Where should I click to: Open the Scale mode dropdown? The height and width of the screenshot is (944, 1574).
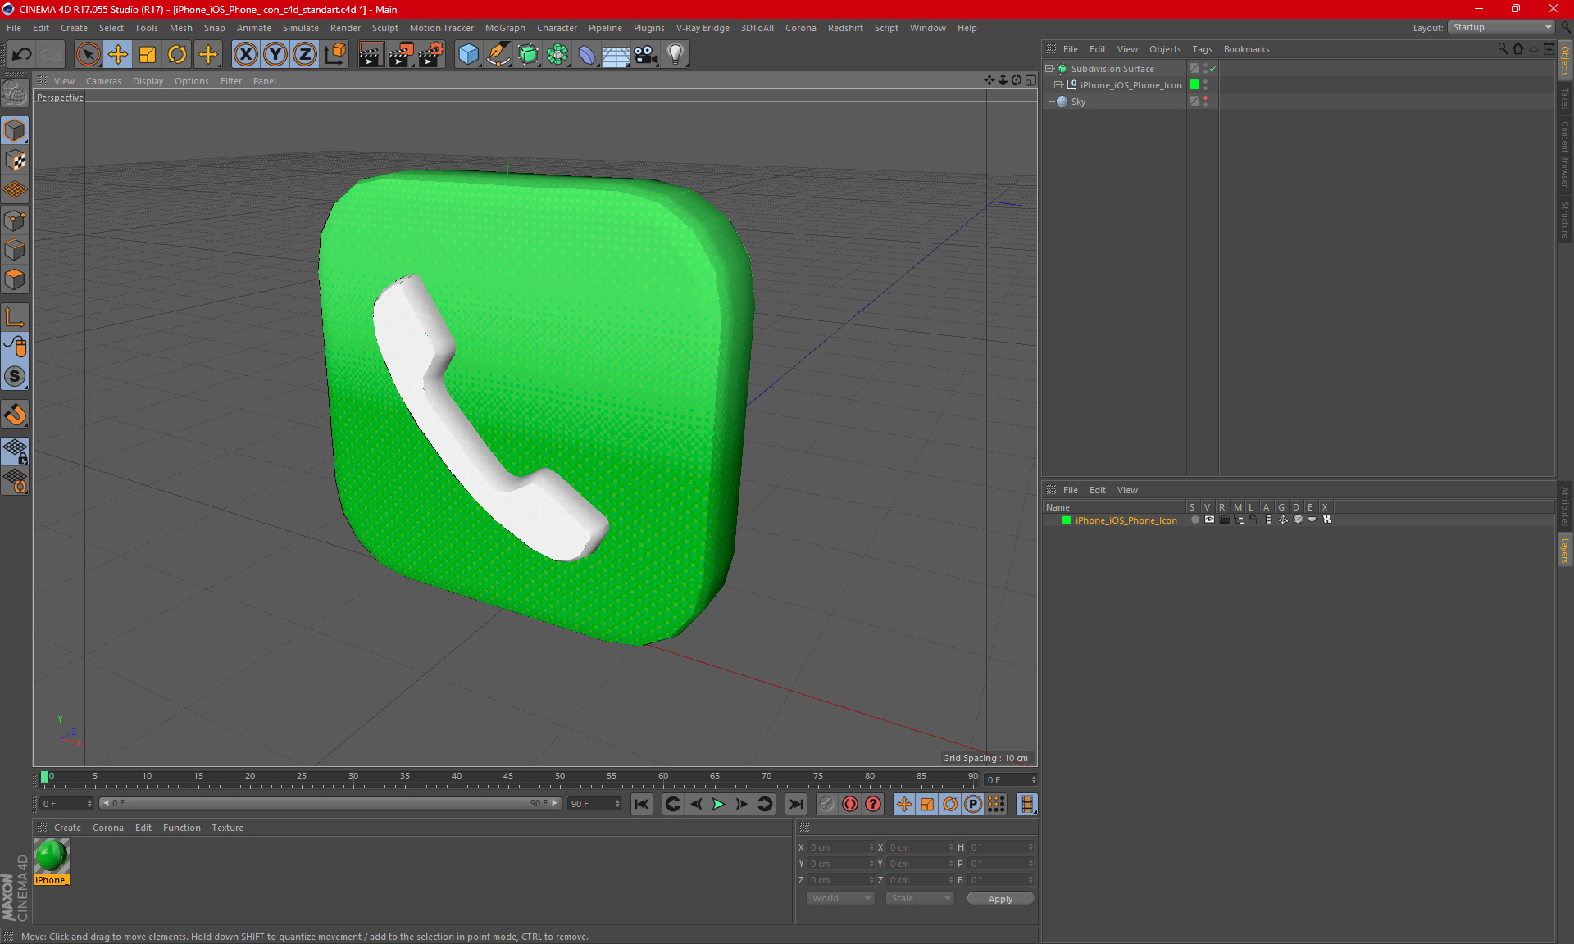[920, 899]
